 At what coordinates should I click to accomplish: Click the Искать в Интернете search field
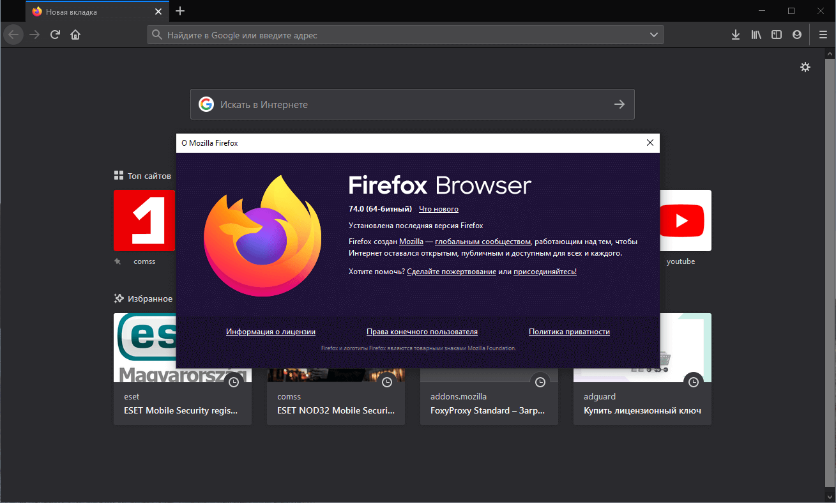point(383,104)
